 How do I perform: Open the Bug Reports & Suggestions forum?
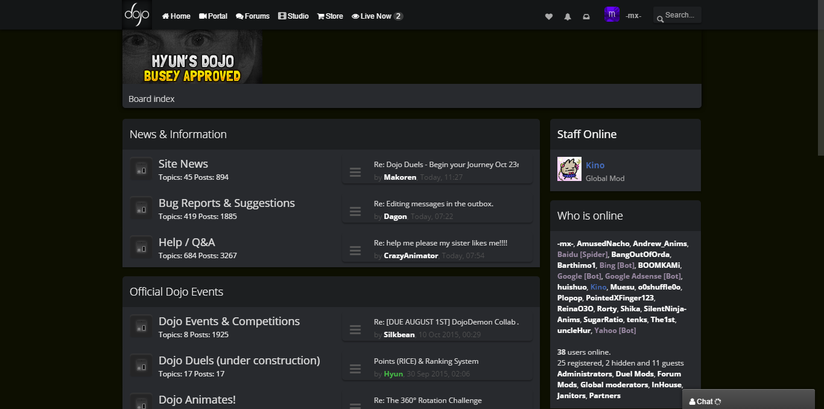226,203
